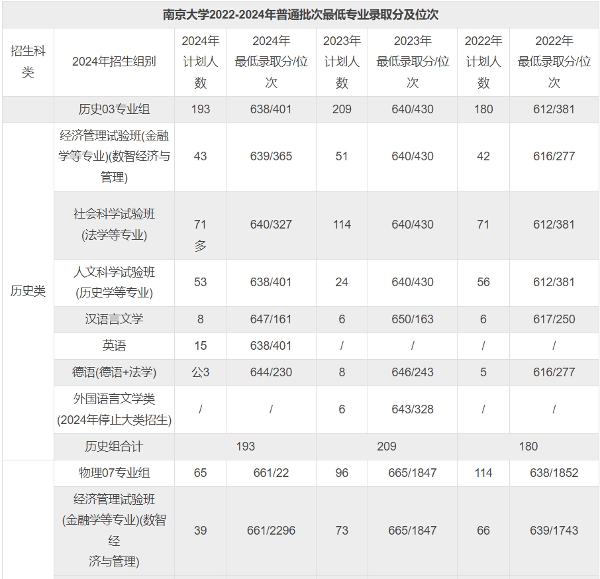Click the 历史类 category cell
The height and width of the screenshot is (579, 600).
tap(28, 291)
